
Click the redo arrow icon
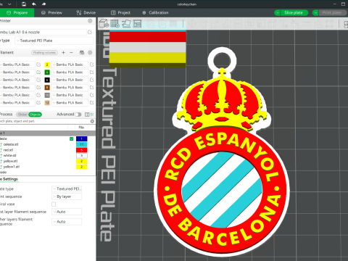tap(43, 4)
